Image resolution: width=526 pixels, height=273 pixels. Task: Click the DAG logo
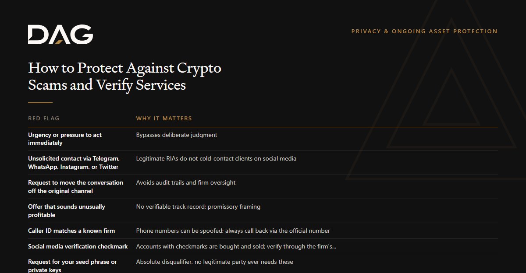pos(60,35)
